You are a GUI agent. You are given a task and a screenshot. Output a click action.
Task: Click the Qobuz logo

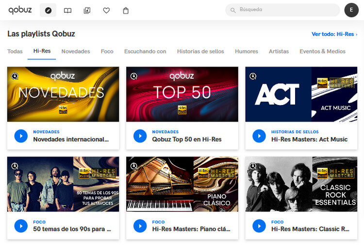coord(20,10)
